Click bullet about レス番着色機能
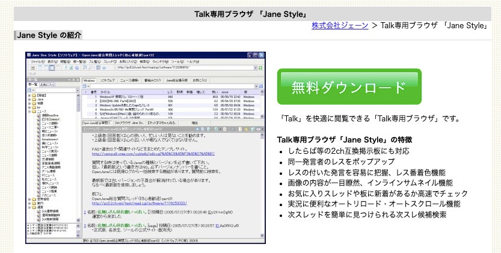 pos(366,172)
